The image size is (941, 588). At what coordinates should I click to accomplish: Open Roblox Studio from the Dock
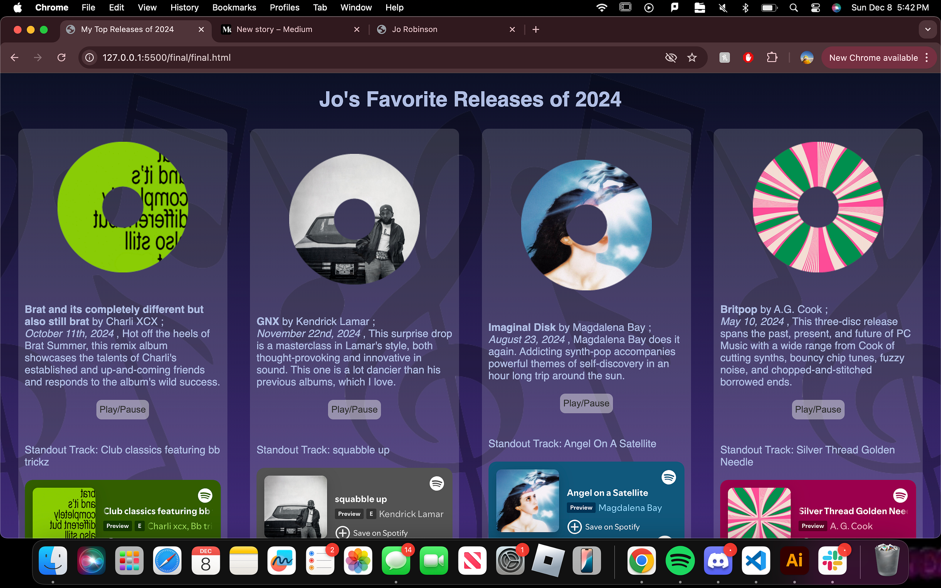coord(548,560)
